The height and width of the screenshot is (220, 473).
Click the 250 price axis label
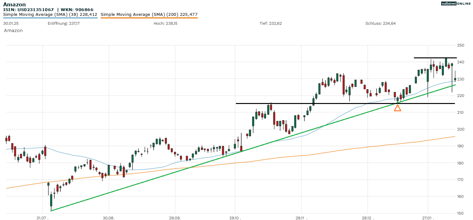coord(460,45)
